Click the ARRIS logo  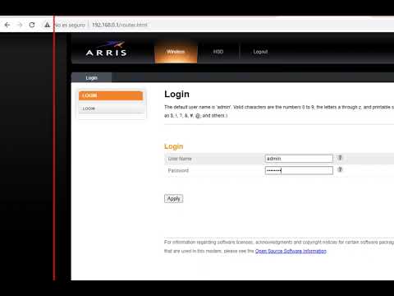coord(106,49)
